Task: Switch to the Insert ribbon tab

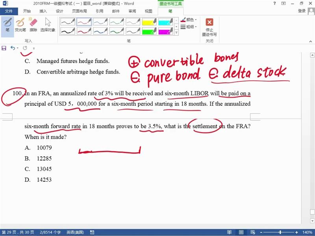Action: pos(43,11)
